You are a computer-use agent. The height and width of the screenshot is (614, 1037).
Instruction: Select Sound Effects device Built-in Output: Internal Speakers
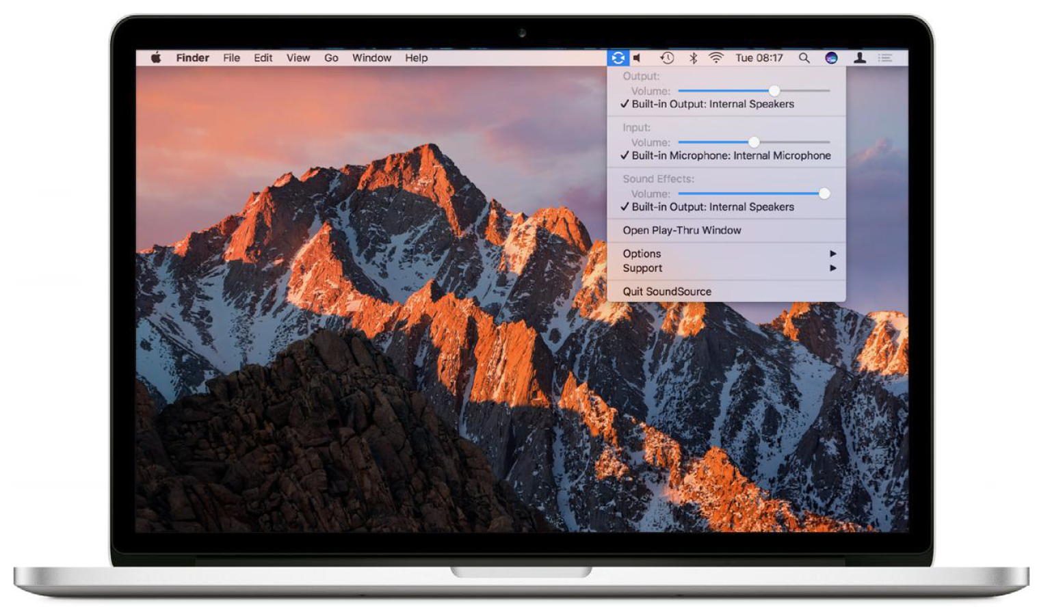(x=726, y=206)
